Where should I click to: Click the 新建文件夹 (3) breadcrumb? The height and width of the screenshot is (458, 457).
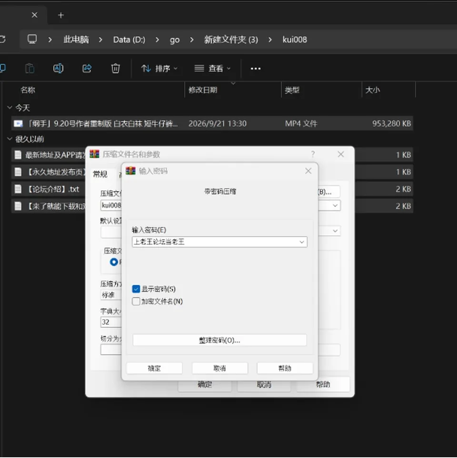(231, 40)
